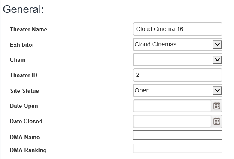Viewport: 234px width, 159px height.
Task: Click the Theater Name field
Action: 177,29
